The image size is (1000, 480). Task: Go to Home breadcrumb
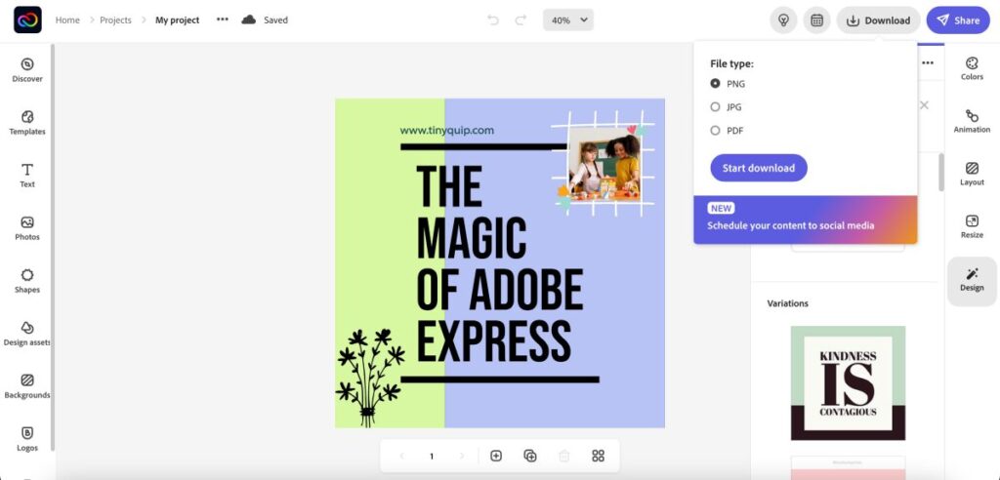[67, 20]
